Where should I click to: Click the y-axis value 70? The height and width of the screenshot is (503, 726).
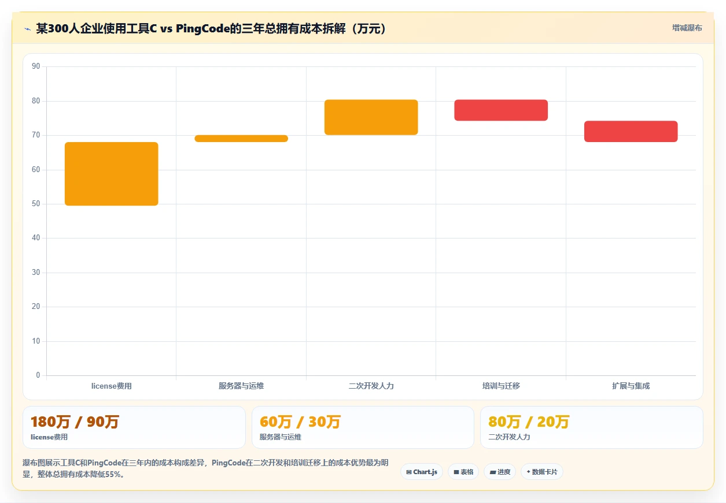click(36, 135)
